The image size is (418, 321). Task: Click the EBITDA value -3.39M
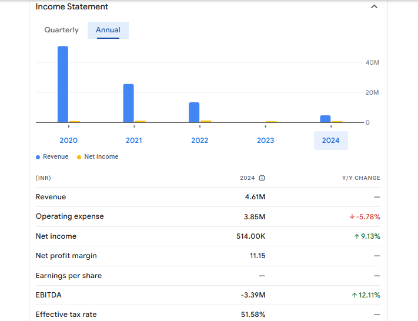click(x=253, y=295)
